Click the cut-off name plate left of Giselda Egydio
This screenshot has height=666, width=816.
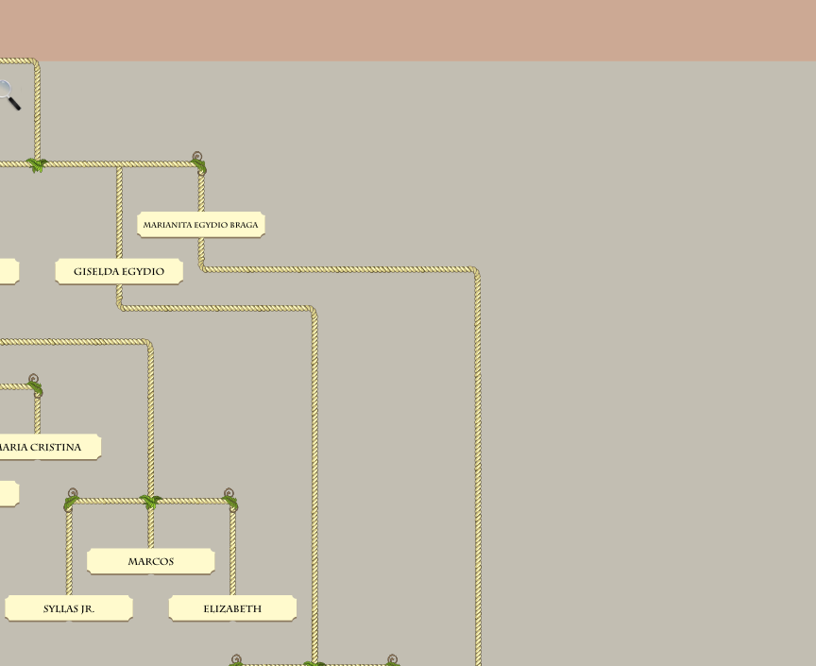[x=8, y=272]
